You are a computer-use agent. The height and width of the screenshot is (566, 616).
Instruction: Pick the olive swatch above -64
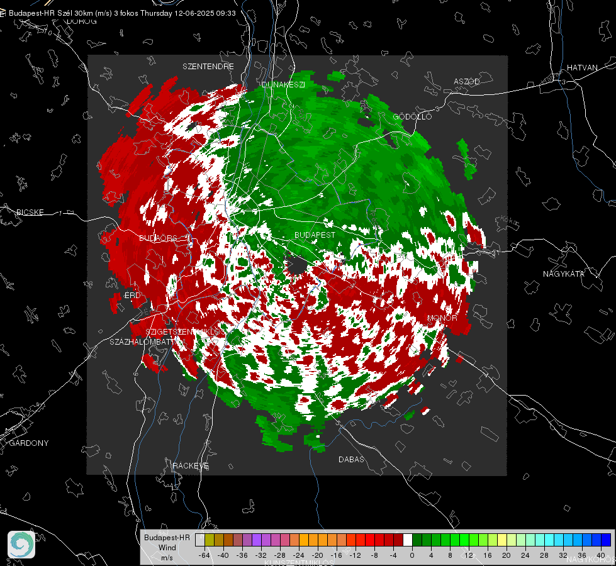(x=210, y=540)
